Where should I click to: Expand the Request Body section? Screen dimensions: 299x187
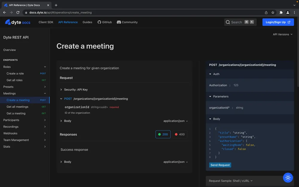click(x=65, y=121)
